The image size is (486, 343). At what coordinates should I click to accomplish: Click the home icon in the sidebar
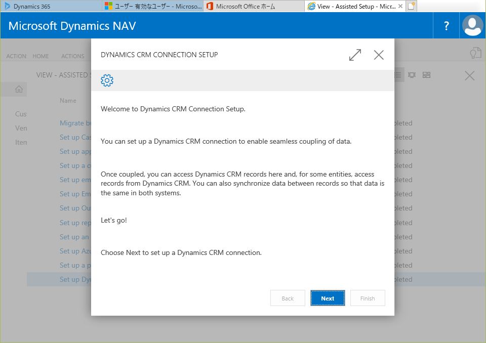19,89
